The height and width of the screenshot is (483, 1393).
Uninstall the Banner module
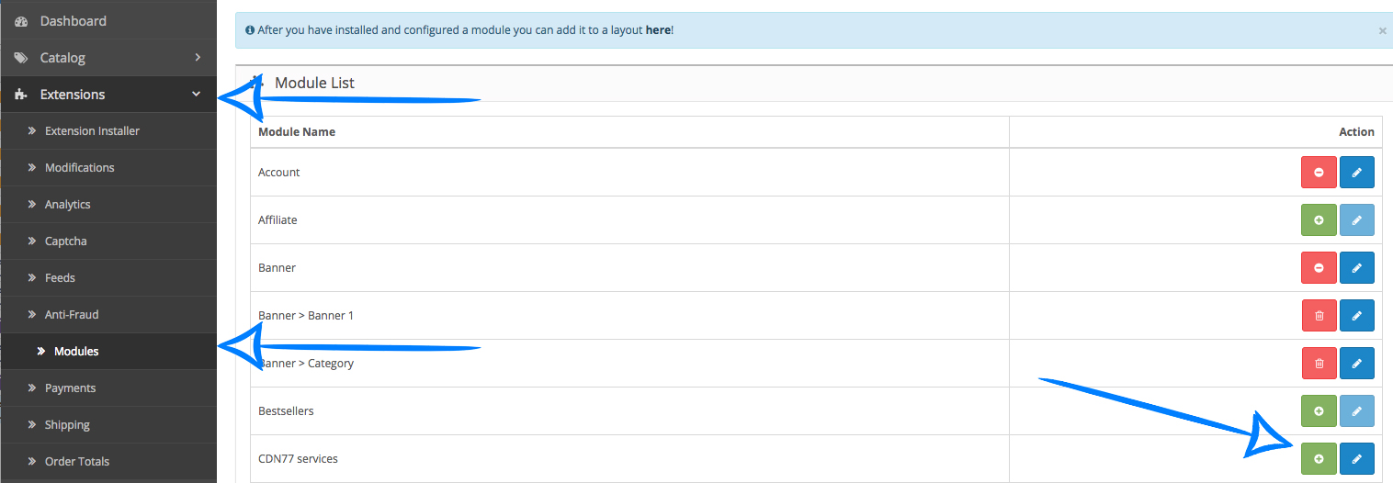point(1319,268)
